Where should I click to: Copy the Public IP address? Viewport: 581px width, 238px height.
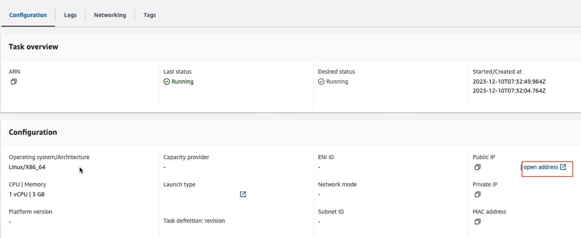(477, 167)
